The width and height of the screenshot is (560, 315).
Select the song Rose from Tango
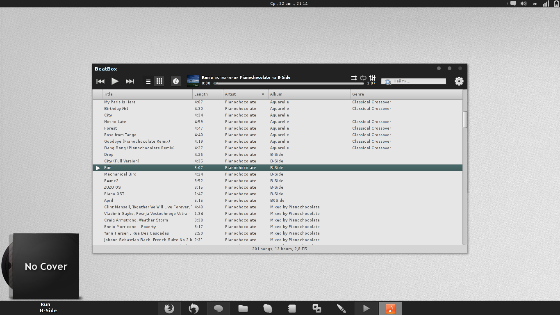coord(120,135)
